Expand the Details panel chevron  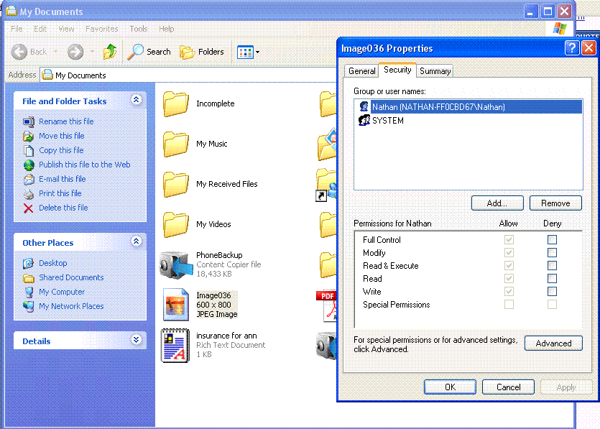[x=137, y=341]
